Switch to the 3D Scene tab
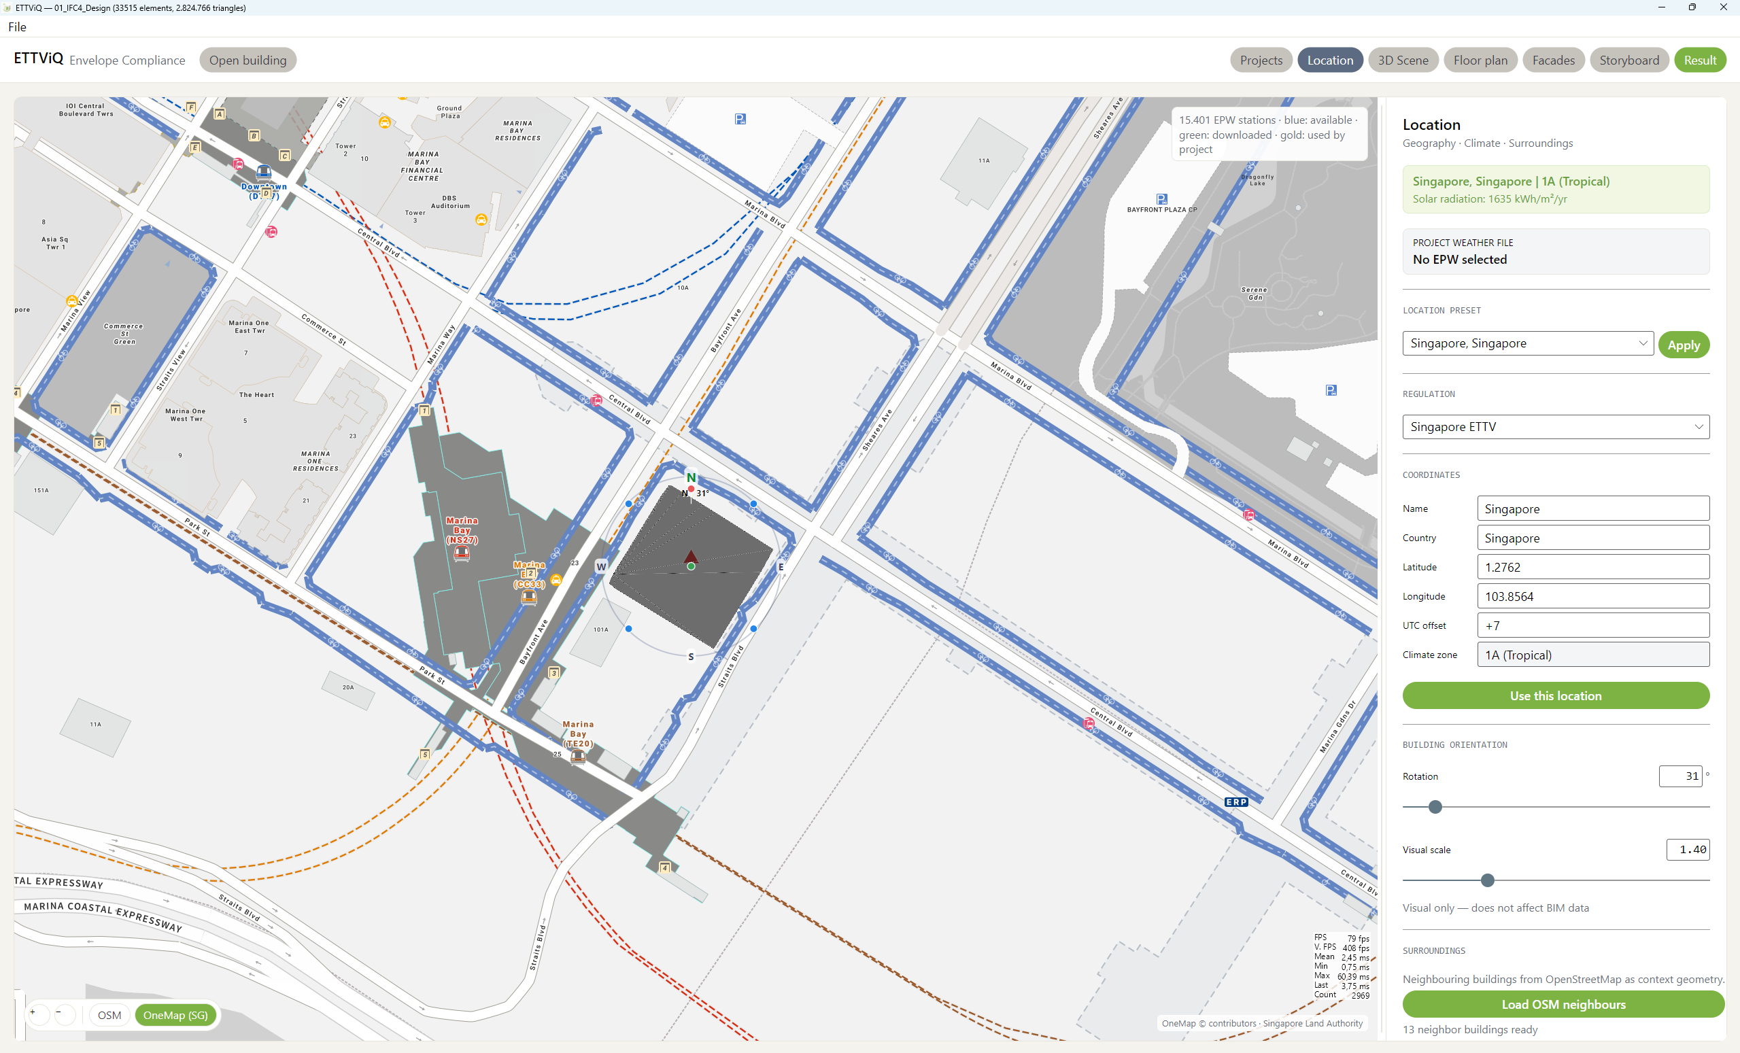This screenshot has width=1740, height=1053. click(1403, 60)
